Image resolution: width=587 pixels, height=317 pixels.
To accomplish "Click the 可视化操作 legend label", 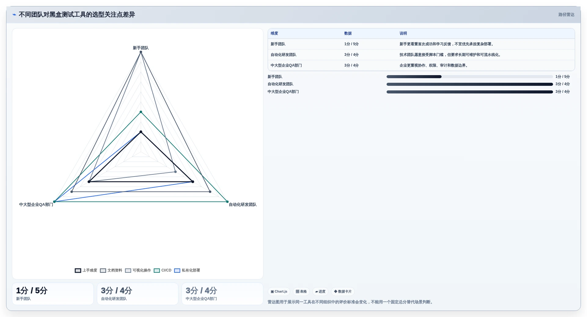I will pyautogui.click(x=142, y=271).
